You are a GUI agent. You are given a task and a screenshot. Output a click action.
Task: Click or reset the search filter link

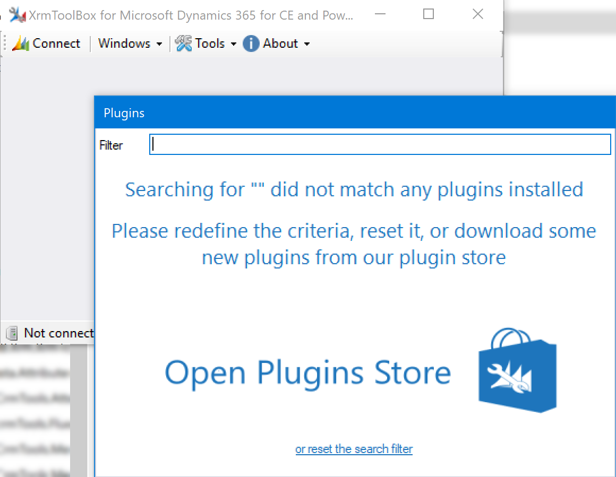354,449
